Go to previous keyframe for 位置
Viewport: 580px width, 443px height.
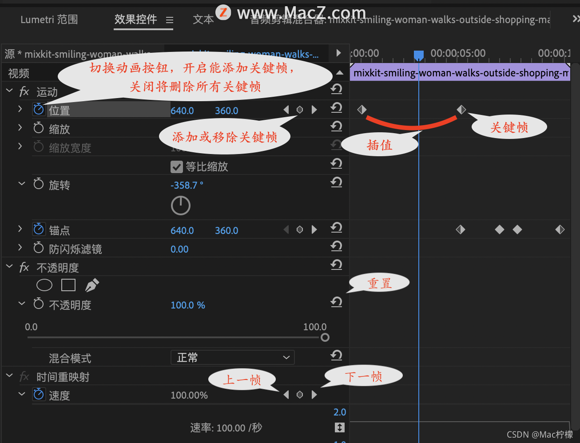pyautogui.click(x=286, y=110)
